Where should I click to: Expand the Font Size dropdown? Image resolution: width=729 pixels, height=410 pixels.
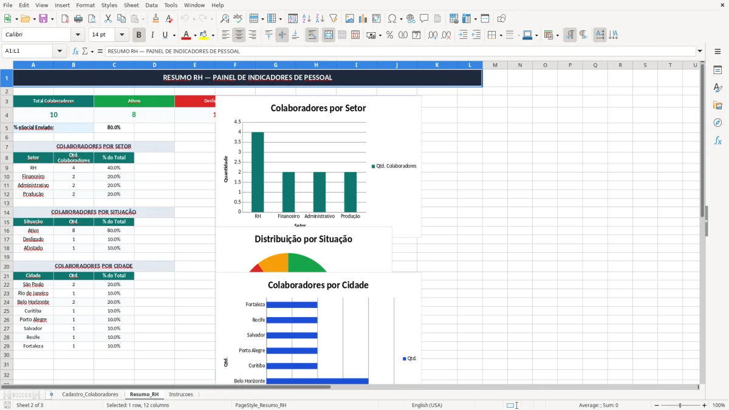click(x=122, y=35)
